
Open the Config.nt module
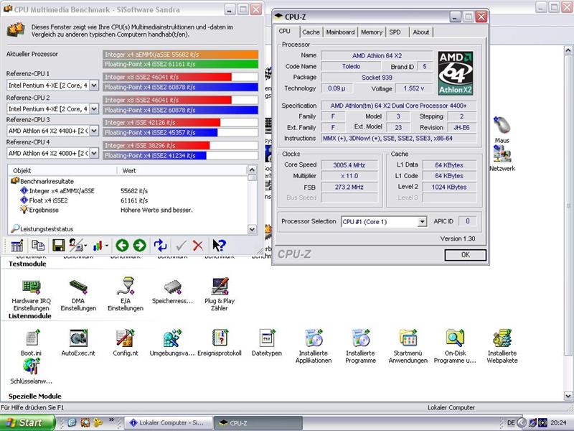click(125, 343)
